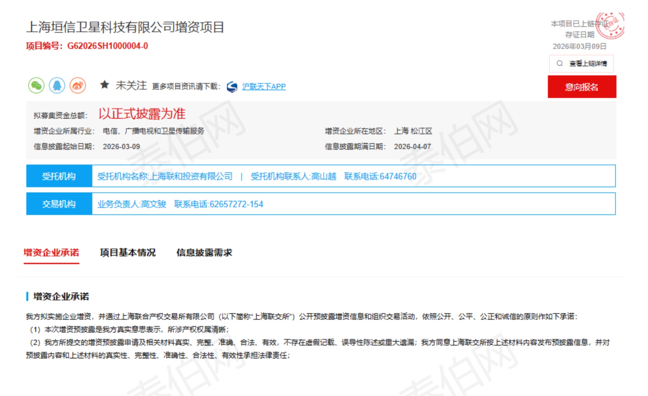The height and width of the screenshot is (396, 648).
Task: Select the 增资企业承诺 tab
Action: point(51,253)
